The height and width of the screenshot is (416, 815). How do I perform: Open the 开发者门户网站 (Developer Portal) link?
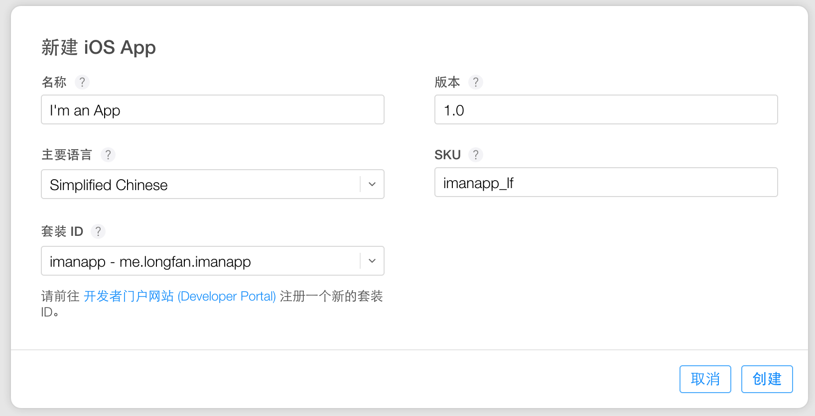180,297
